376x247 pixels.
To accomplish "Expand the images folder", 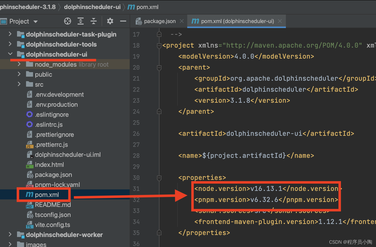I will pyautogui.click(x=10, y=244).
